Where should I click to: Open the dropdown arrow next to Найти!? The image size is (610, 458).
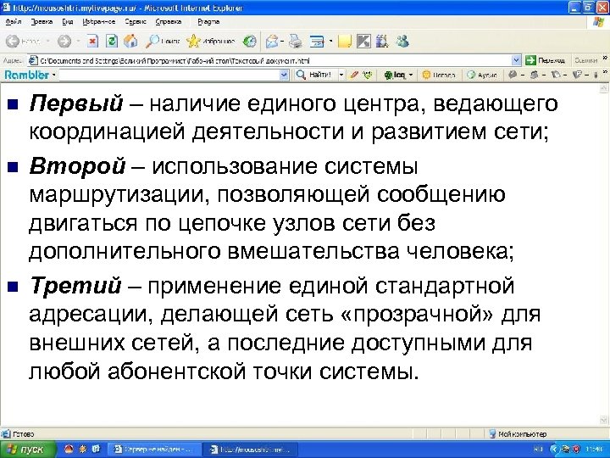[x=341, y=75]
